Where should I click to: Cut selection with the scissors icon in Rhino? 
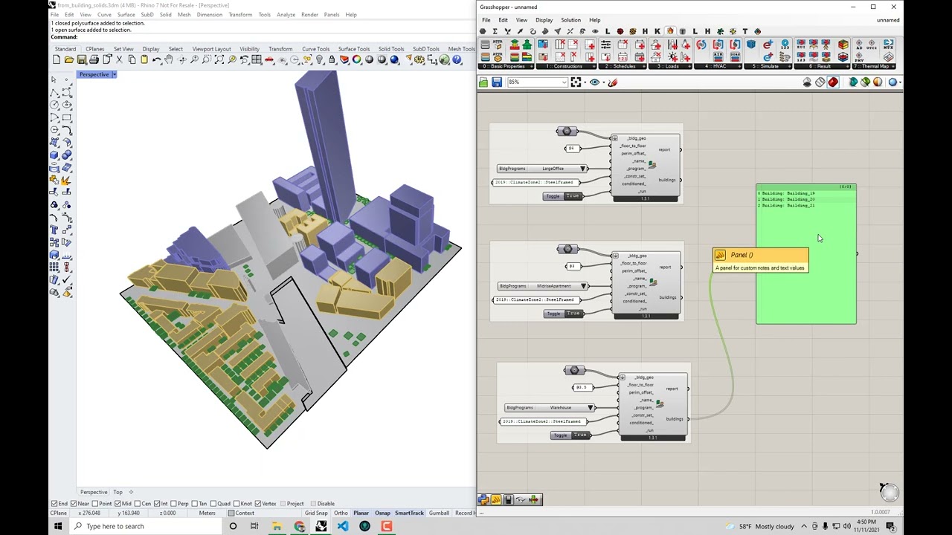(119, 60)
